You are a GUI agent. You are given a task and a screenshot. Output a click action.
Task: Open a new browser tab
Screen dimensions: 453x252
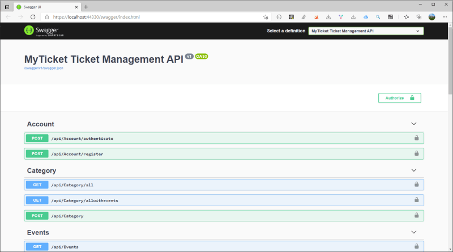tap(86, 7)
